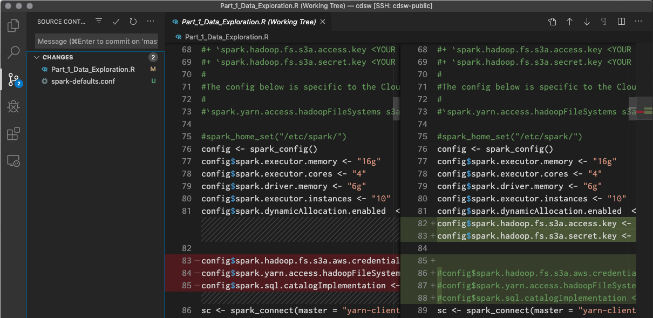Open More Actions menu in Source Control panel

(151, 21)
